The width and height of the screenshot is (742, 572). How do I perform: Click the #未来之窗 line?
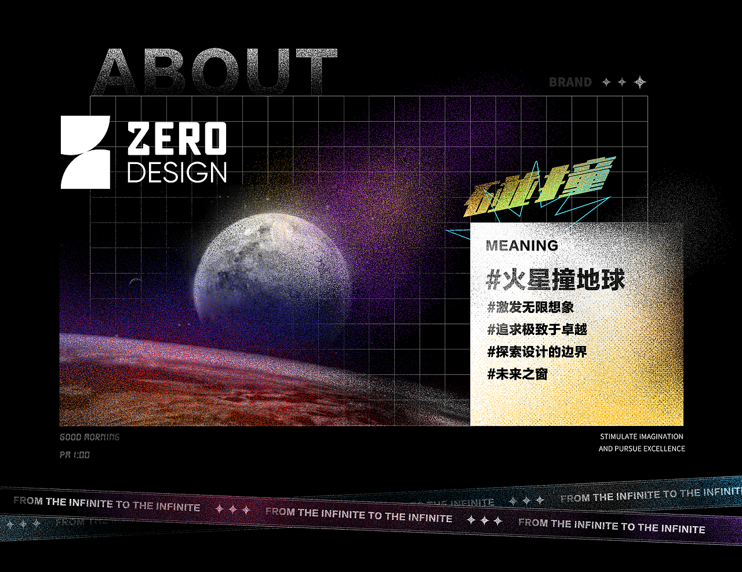coord(517,374)
